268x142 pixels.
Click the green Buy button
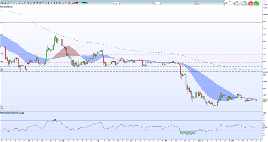256,4
